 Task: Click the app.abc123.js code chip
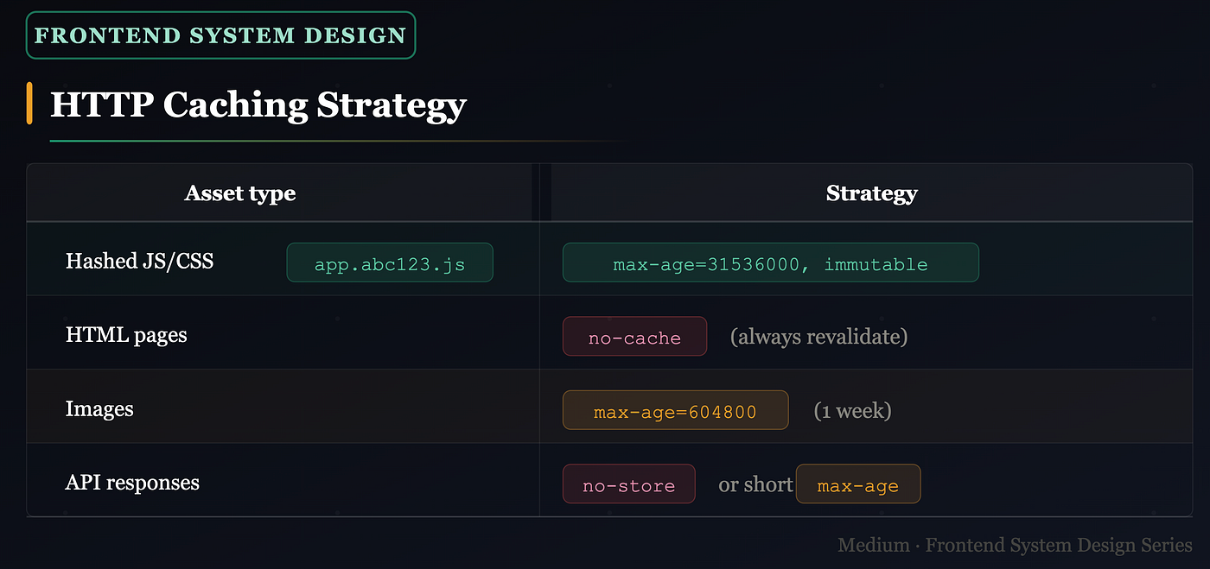pyautogui.click(x=390, y=262)
